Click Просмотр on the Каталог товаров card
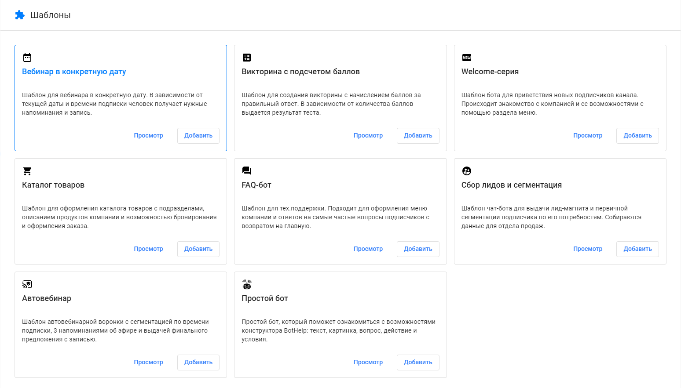This screenshot has height=388, width=681. click(x=148, y=249)
